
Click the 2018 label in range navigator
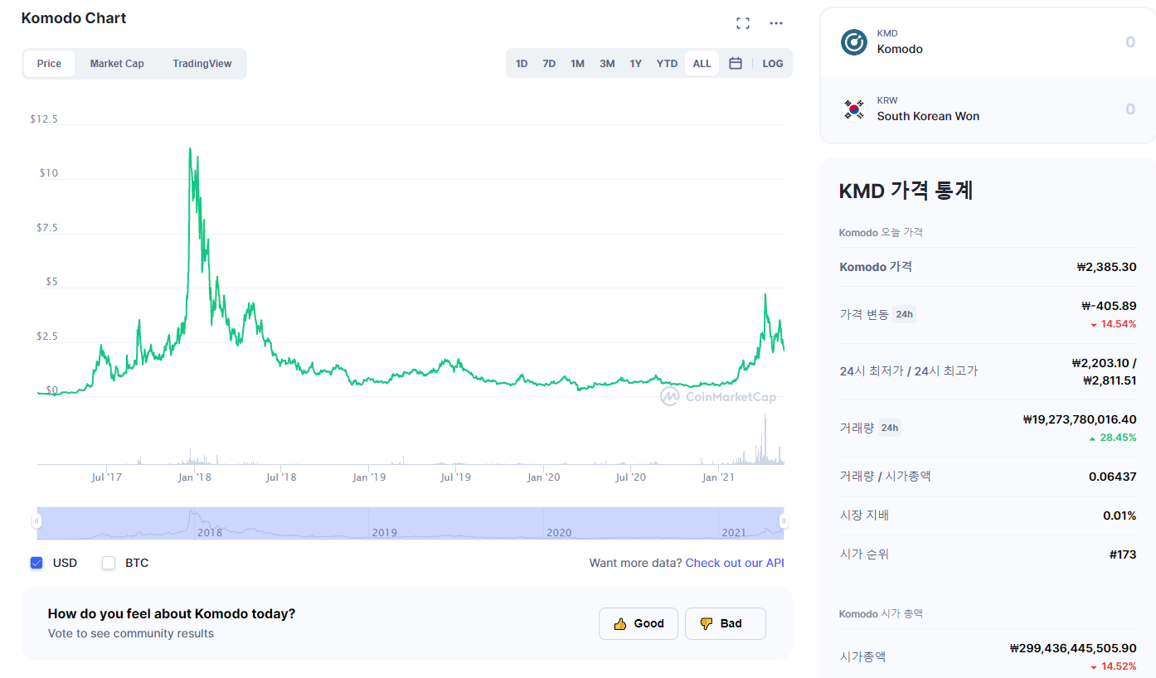click(210, 532)
